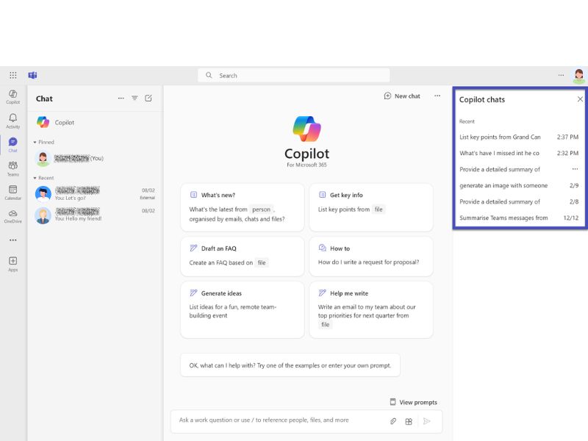
Task: Open Teams in the left sidebar
Action: 12,168
